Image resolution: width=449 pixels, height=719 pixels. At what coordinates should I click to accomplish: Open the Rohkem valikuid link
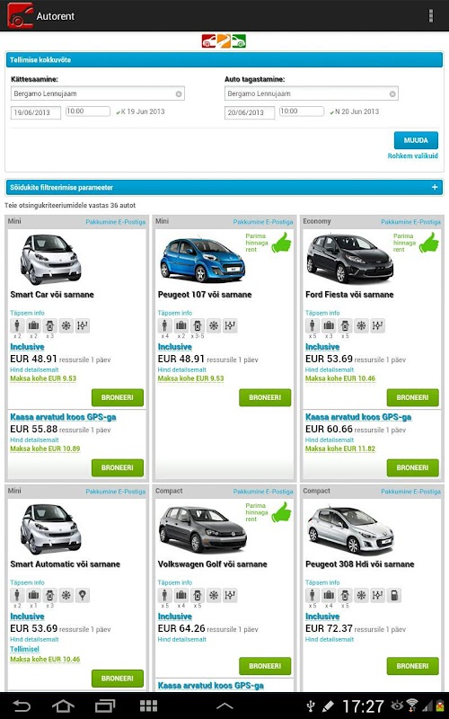(x=412, y=155)
